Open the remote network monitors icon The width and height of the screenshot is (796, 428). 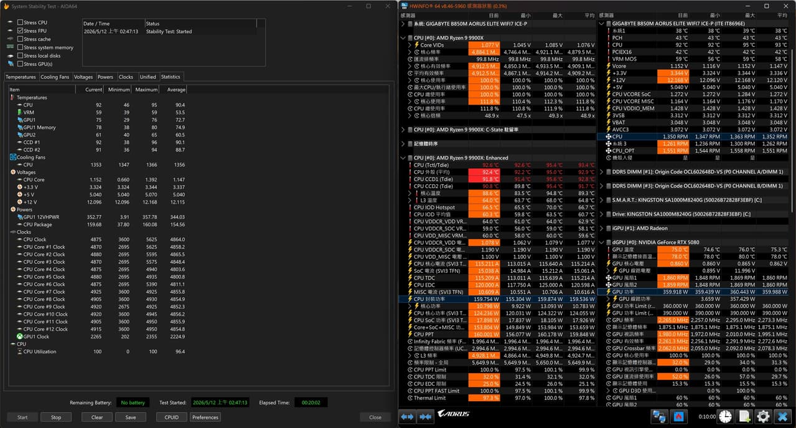[x=659, y=417]
